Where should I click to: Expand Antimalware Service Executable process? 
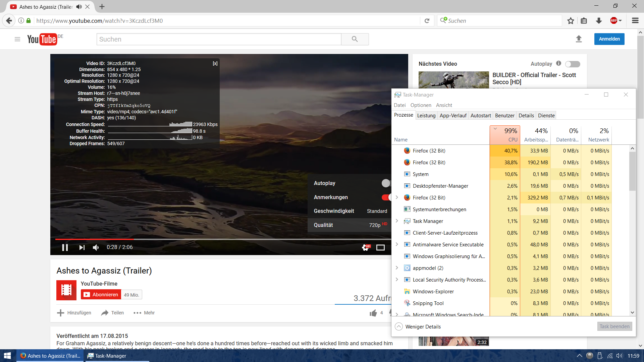click(397, 244)
